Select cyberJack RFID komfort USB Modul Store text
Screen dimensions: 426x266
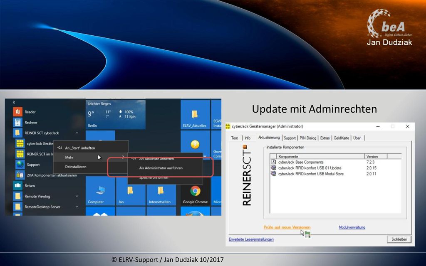tap(311, 174)
